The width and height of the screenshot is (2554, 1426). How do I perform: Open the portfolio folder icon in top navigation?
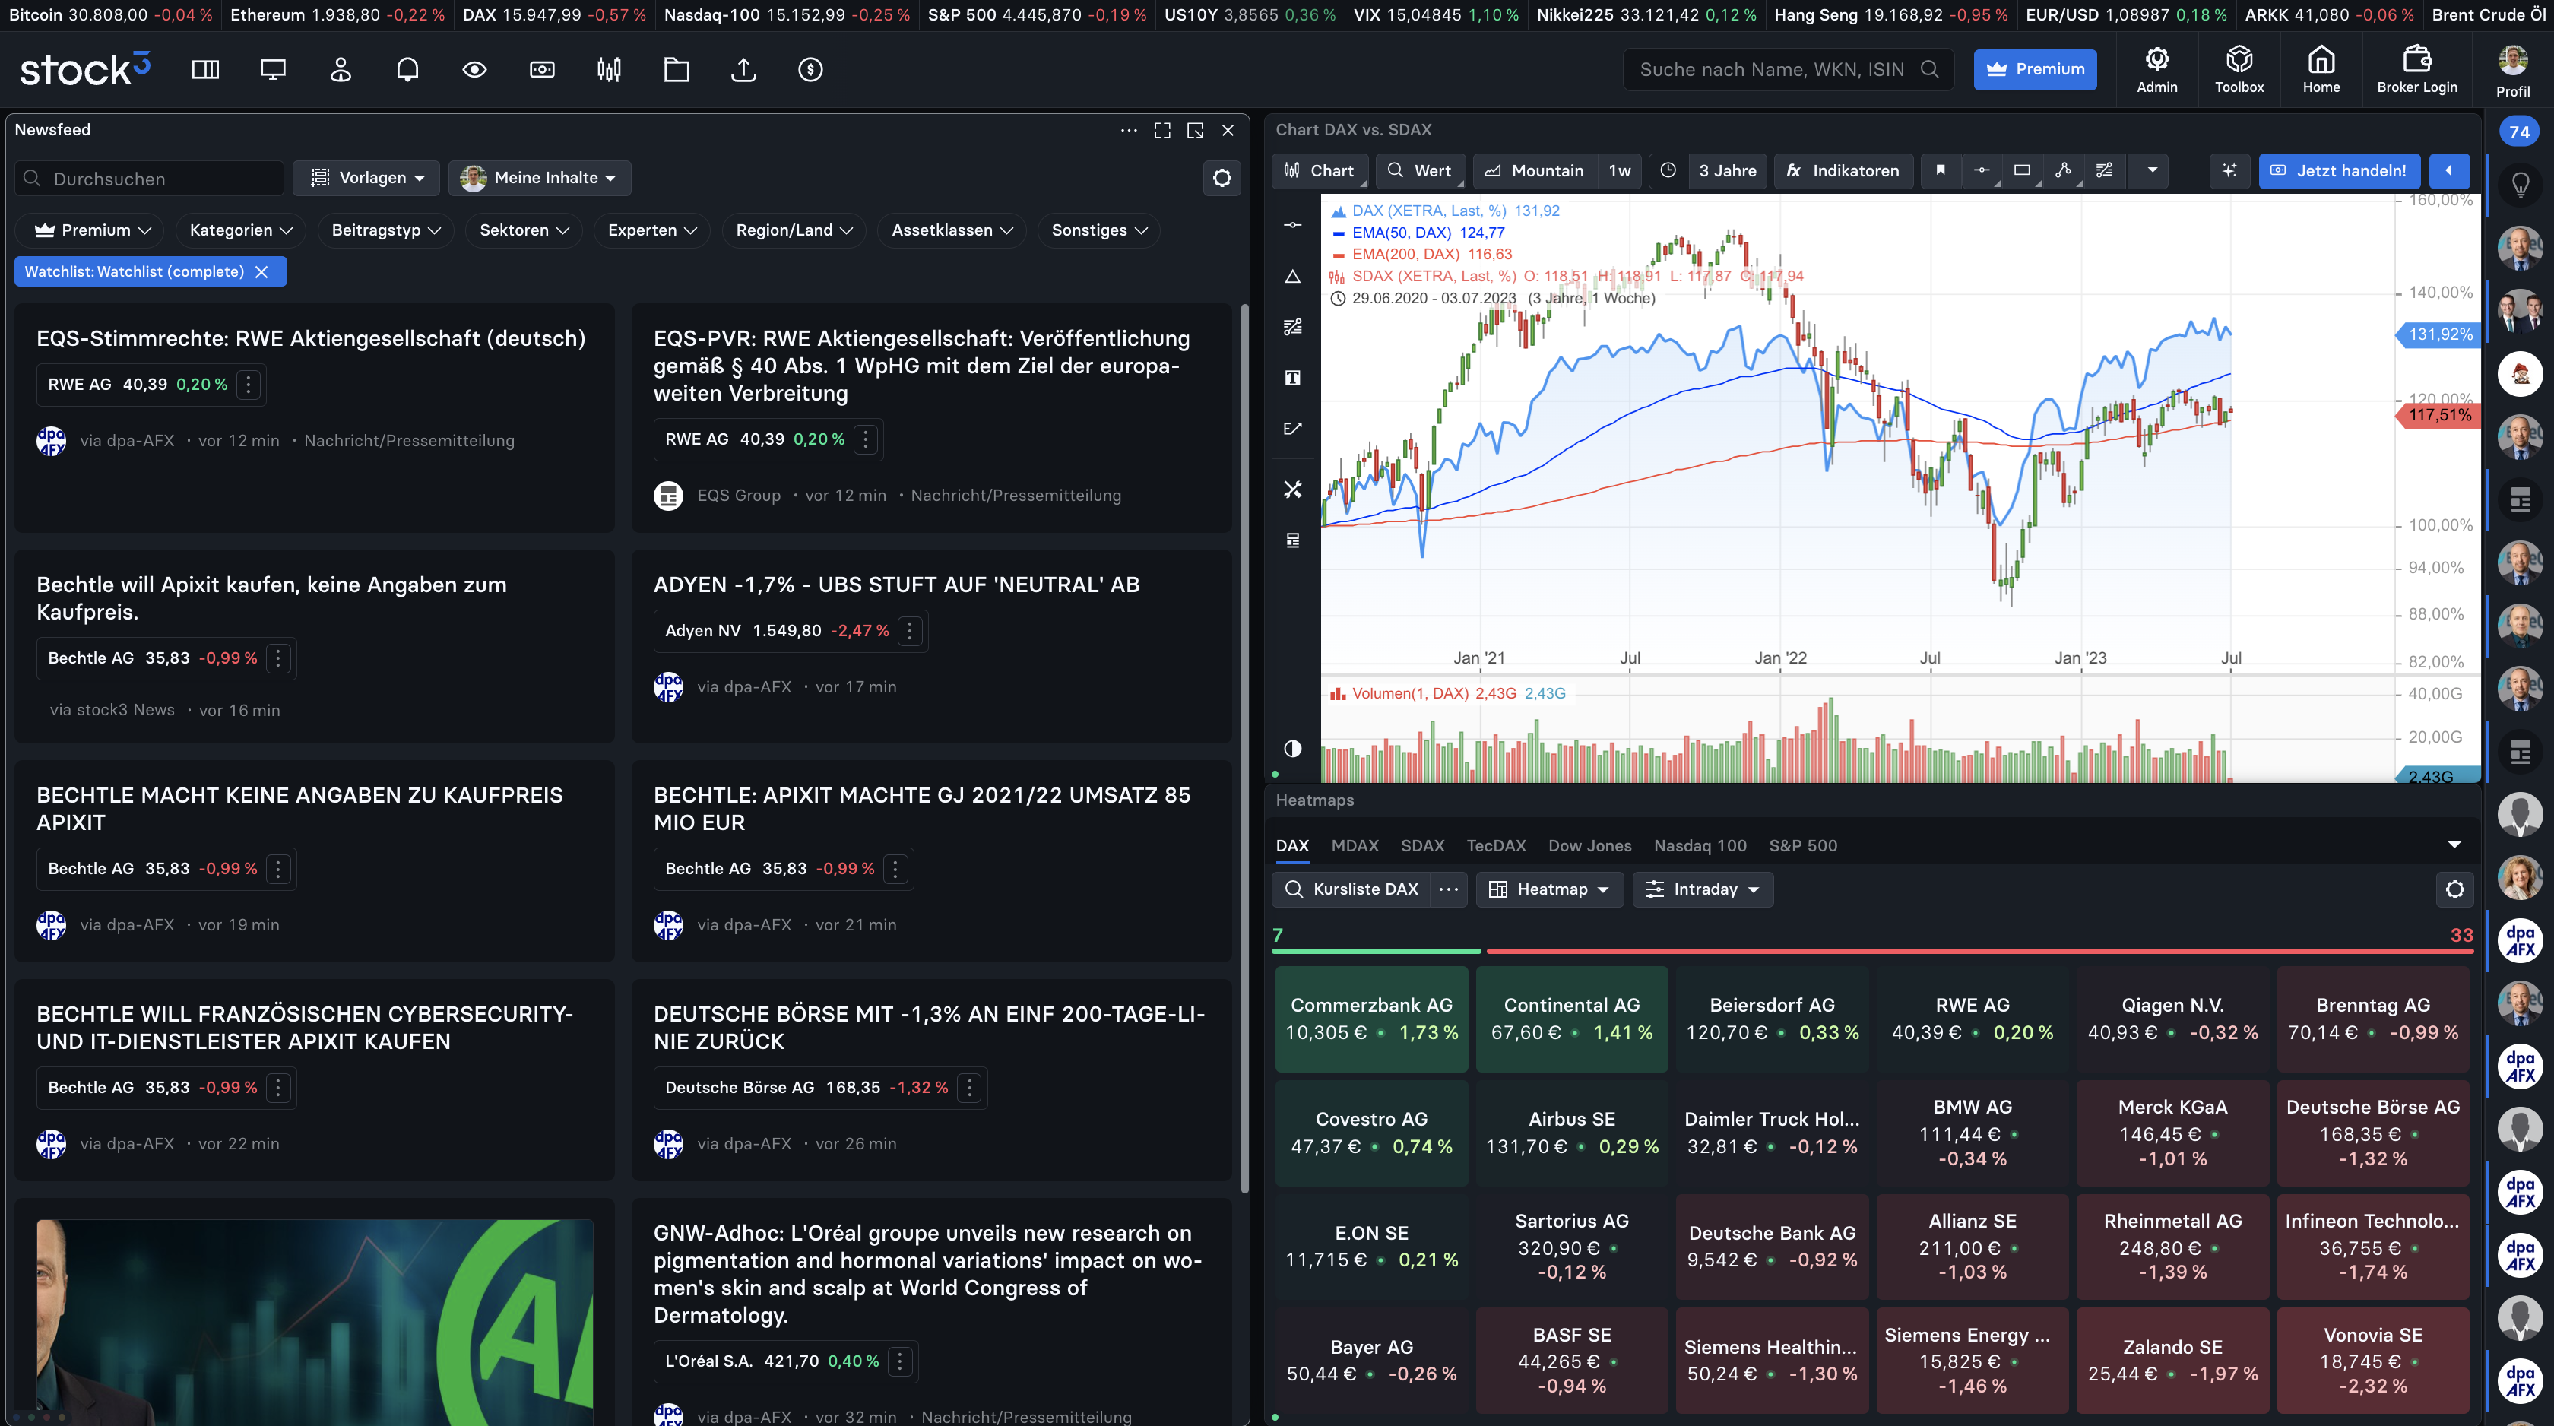(x=677, y=69)
